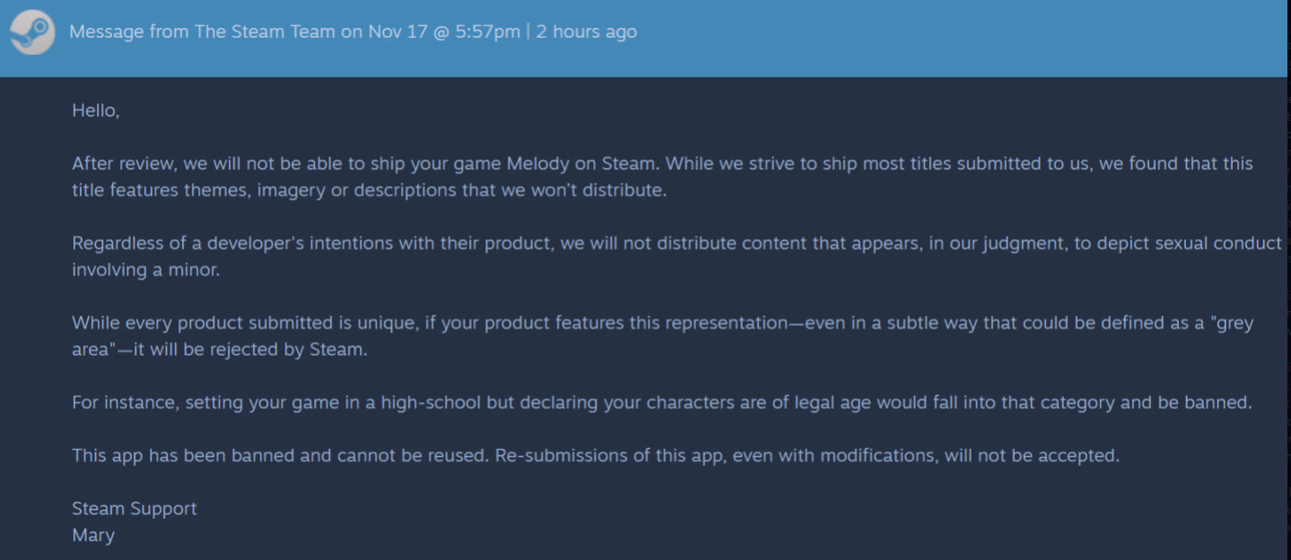The image size is (1291, 560).
Task: Click the game name "Melody"
Action: pos(536,164)
